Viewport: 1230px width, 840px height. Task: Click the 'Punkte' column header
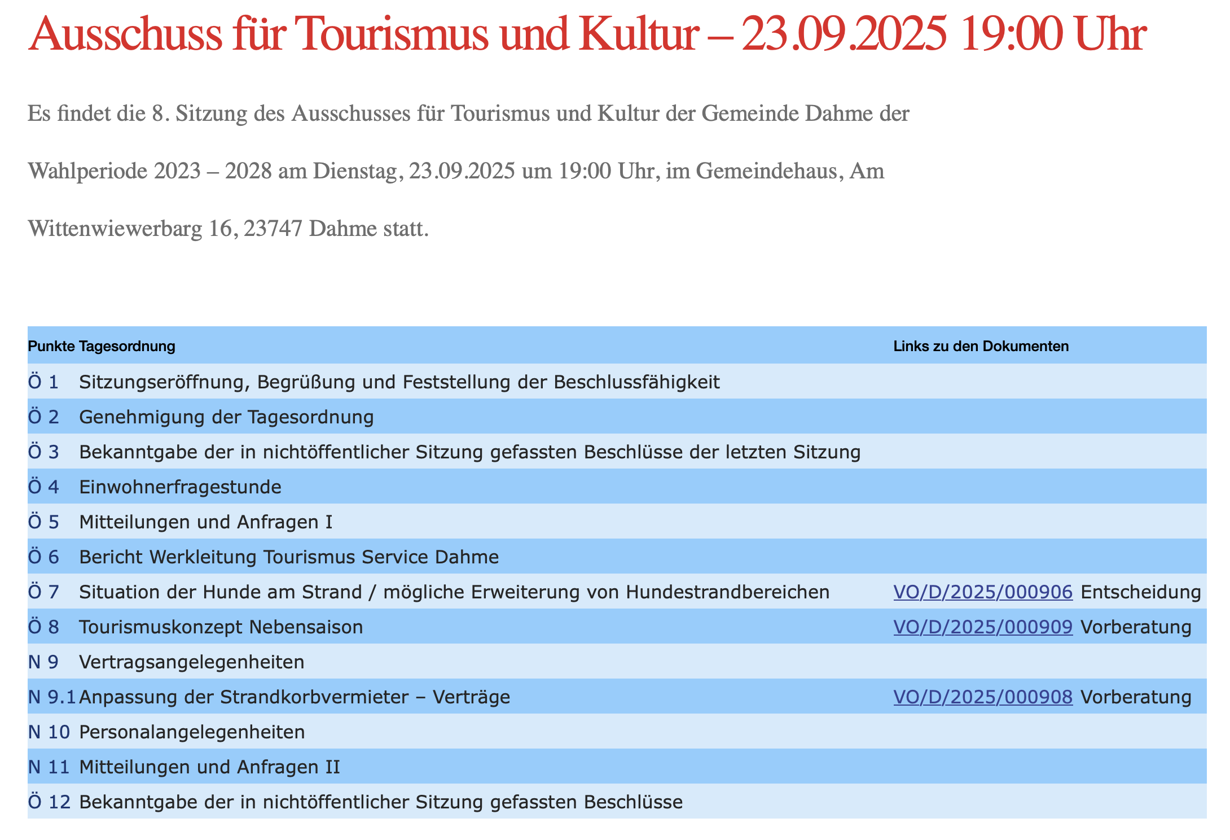(x=51, y=346)
